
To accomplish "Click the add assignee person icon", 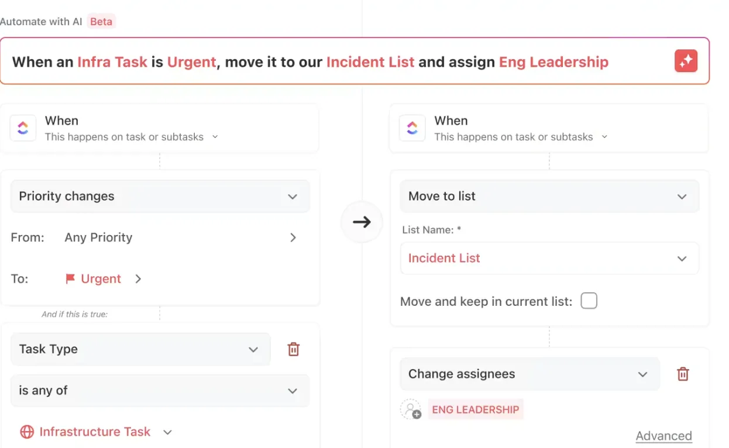I will tap(411, 409).
